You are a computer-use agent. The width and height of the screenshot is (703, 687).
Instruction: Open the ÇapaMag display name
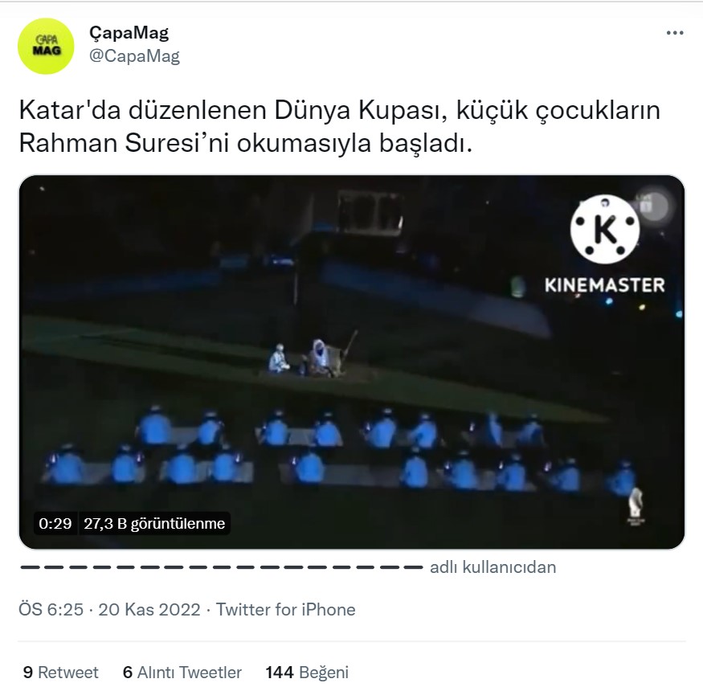coord(129,33)
